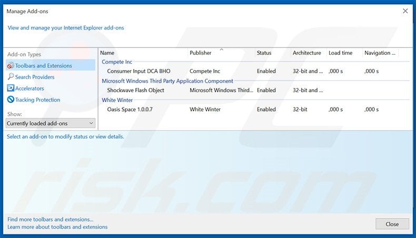Open Learn more about toolbars and extensions
This screenshot has height=238, width=416.
(57, 227)
